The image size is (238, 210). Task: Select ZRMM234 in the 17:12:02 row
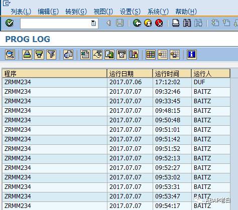(x=55, y=82)
